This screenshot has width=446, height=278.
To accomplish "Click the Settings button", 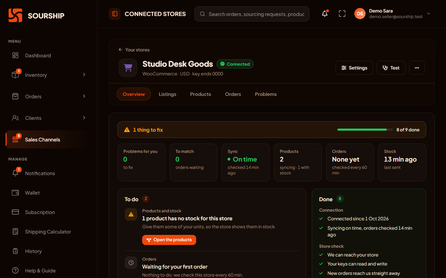I will (x=354, y=68).
